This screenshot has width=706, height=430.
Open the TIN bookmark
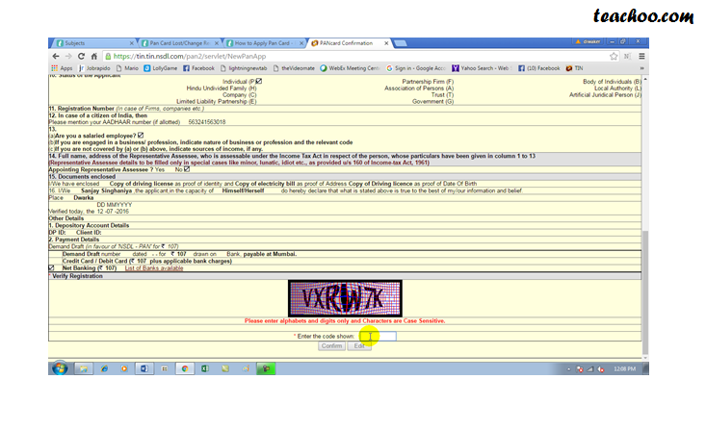tap(574, 68)
